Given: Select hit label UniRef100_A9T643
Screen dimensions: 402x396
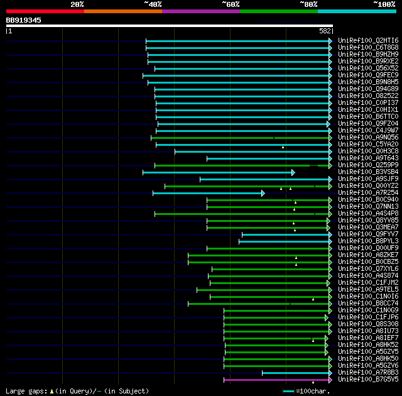Looking at the screenshot, I should pos(368,158).
